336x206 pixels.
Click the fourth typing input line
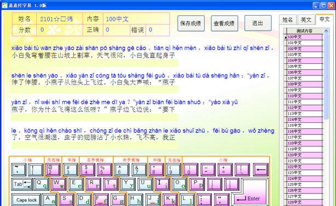click(x=95, y=145)
